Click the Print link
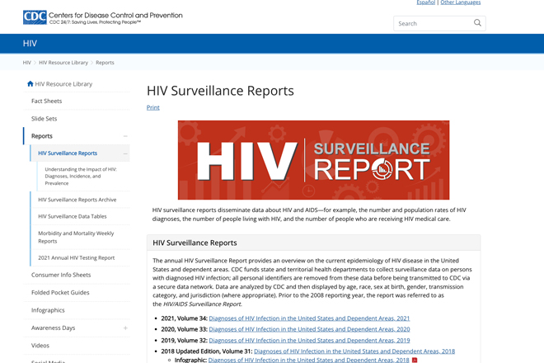Image resolution: width=544 pixels, height=363 pixels. pos(153,108)
